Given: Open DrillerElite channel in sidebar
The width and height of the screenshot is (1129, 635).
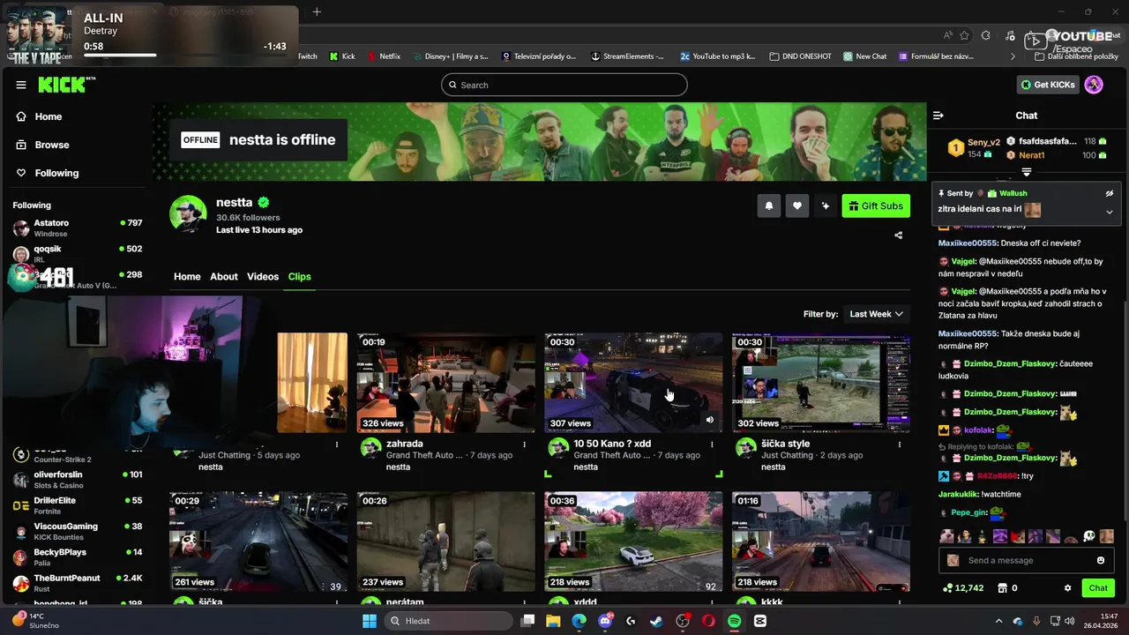Looking at the screenshot, I should pos(78,505).
